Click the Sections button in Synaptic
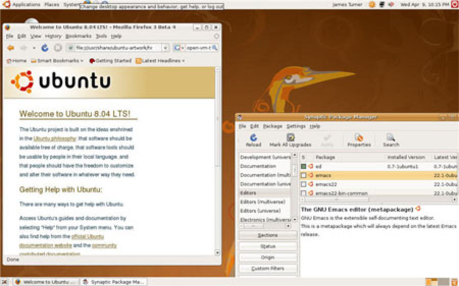 [x=268, y=235]
